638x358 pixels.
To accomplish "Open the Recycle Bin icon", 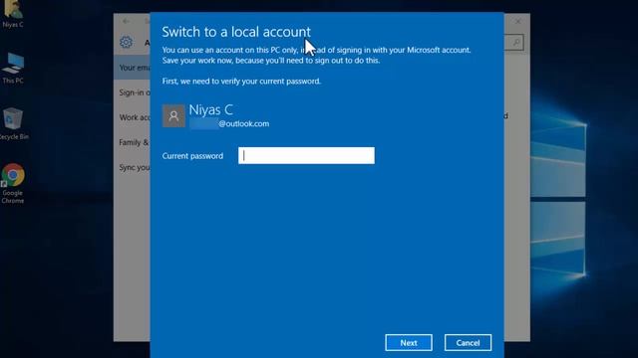I will point(13,124).
